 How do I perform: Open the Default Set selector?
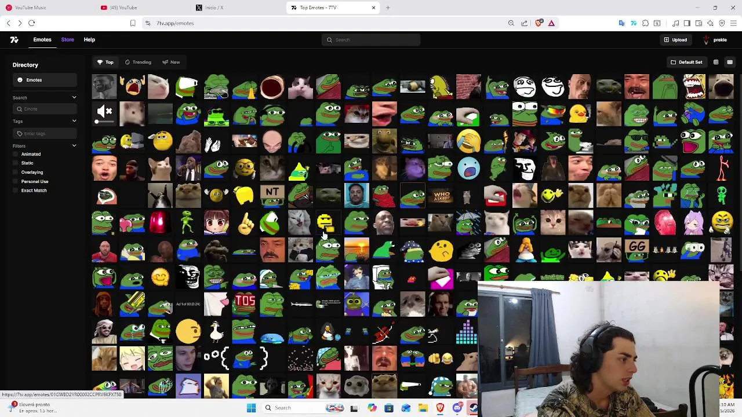[x=686, y=62]
